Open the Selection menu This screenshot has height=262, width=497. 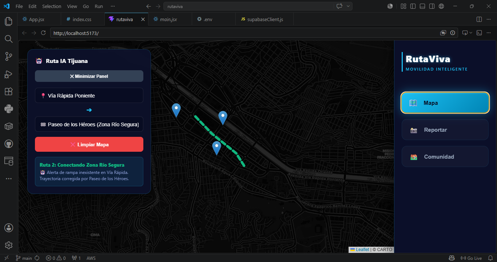(x=52, y=6)
